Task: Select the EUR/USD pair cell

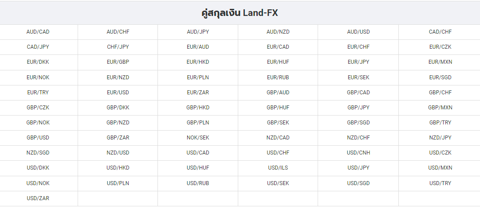Action: click(x=118, y=92)
